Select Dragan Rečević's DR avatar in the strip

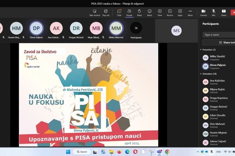(x=76, y=28)
